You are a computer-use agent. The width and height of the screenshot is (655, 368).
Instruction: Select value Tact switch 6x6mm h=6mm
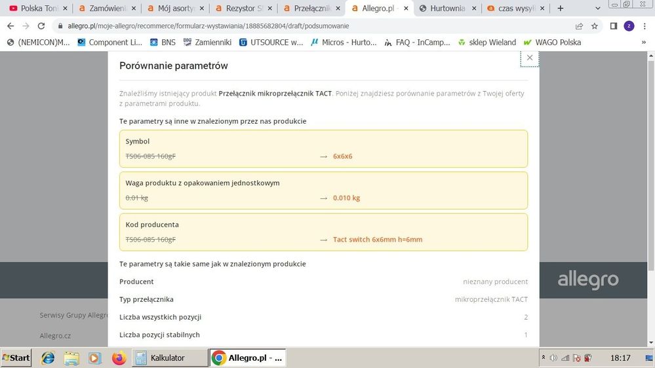tap(378, 240)
